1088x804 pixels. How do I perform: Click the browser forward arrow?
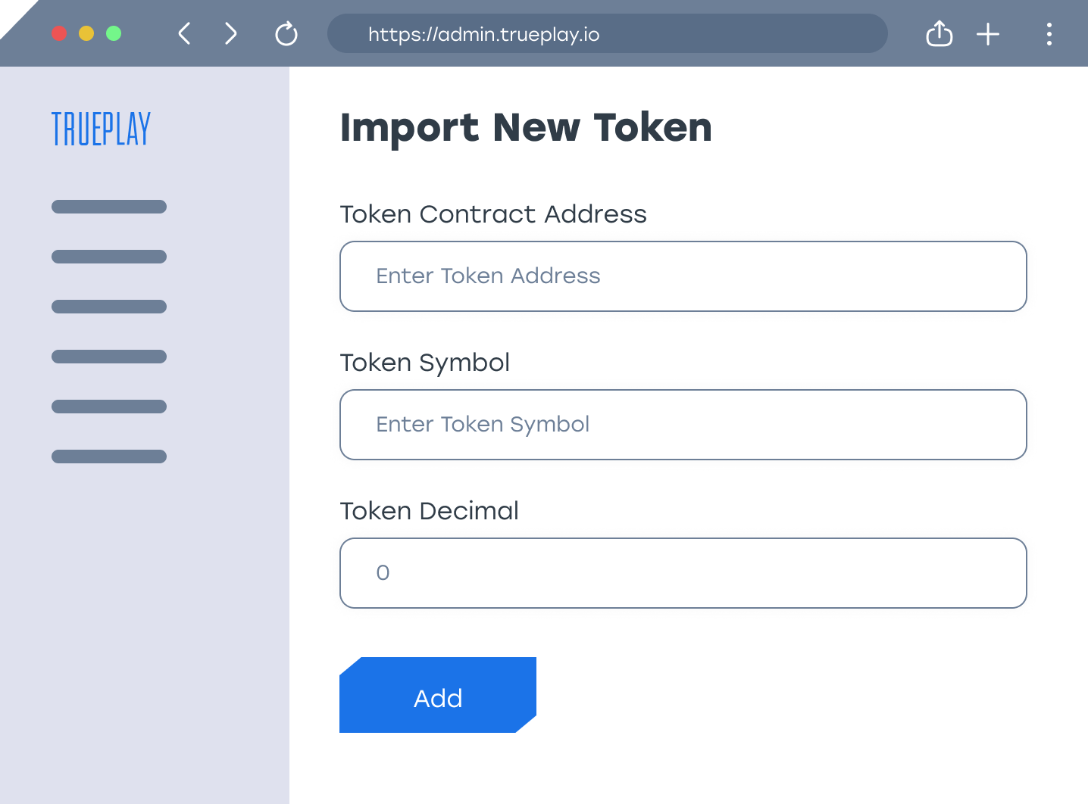pos(231,33)
